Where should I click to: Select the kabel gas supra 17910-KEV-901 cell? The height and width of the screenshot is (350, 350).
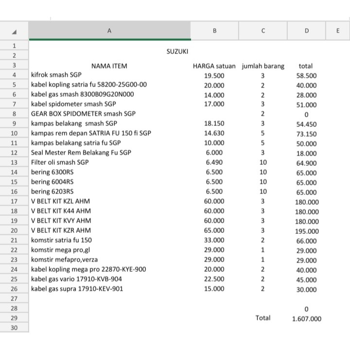[77, 289]
